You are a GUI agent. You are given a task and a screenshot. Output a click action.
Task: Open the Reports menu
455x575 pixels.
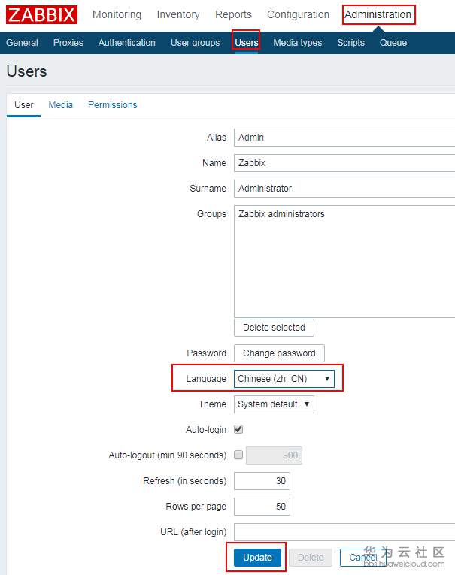coord(233,14)
